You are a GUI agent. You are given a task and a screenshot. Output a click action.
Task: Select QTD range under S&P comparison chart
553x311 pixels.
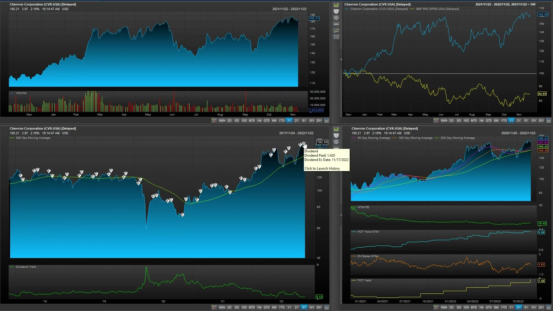(x=489, y=121)
